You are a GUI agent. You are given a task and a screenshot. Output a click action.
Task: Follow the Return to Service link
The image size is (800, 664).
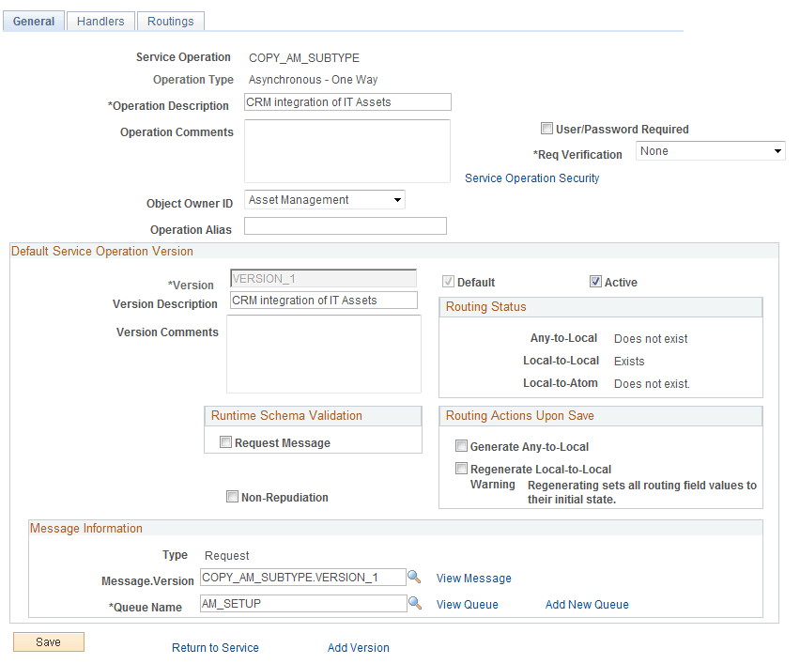pos(214,647)
